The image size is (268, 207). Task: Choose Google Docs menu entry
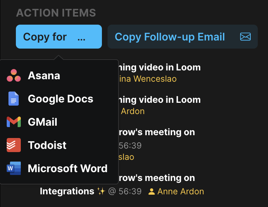(x=59, y=99)
